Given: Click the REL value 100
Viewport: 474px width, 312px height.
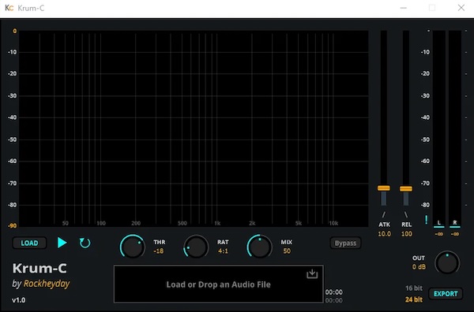Looking at the screenshot, I should (x=407, y=234).
